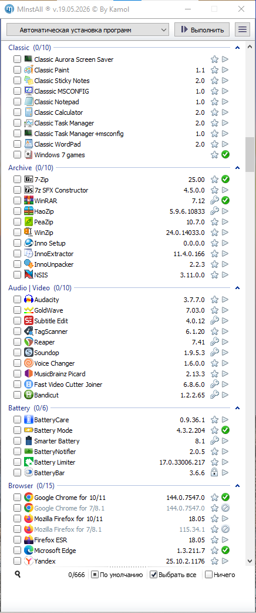Click the Archive (0/10) group header

pyautogui.click(x=31, y=168)
